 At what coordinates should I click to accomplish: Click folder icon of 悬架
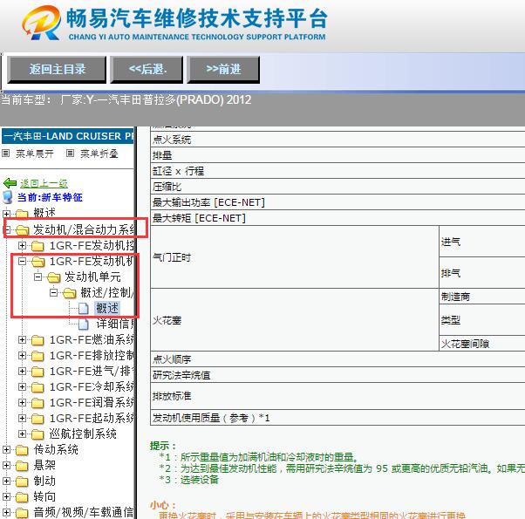coord(22,466)
